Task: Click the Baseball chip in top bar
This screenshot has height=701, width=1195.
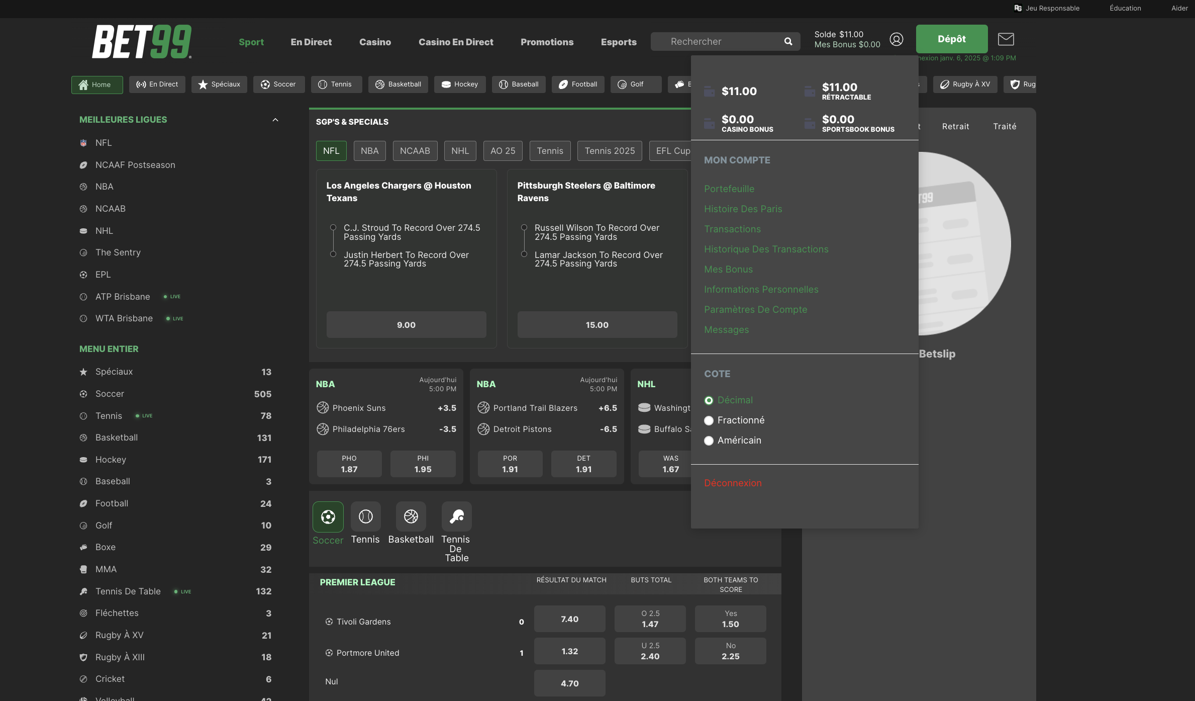Action: pos(519,84)
